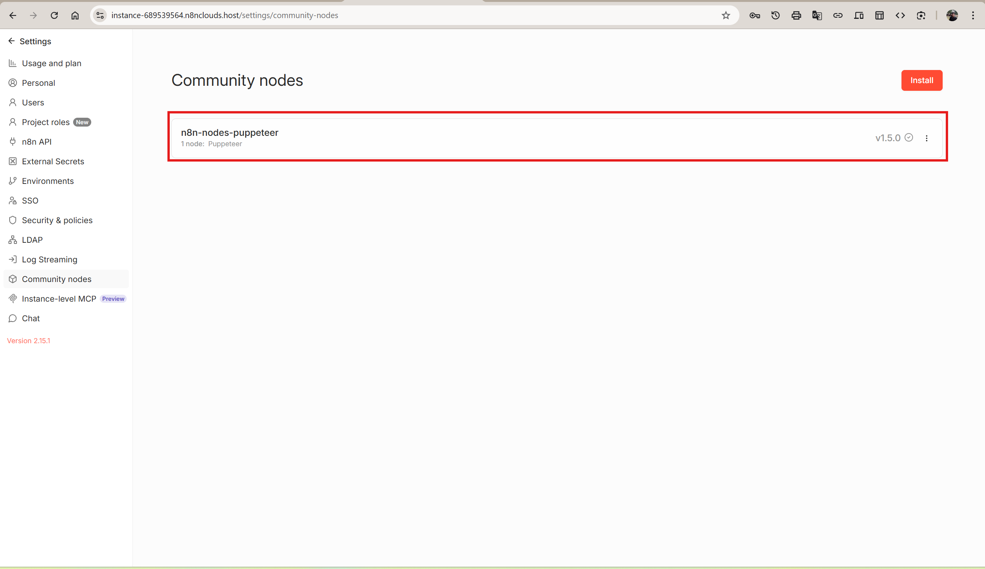Open the Environments settings
Image resolution: width=985 pixels, height=569 pixels.
click(x=66, y=181)
